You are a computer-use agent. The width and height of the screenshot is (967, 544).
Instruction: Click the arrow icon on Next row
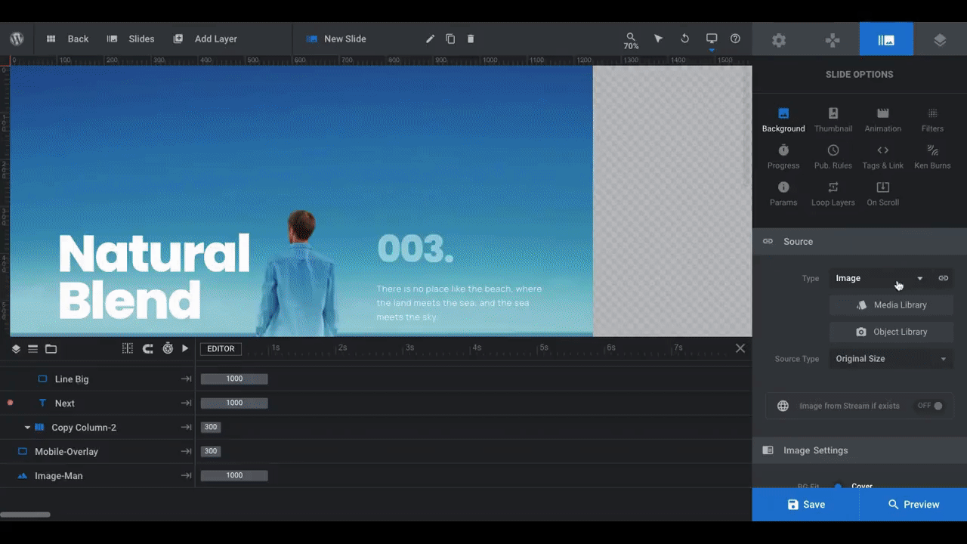[186, 403]
